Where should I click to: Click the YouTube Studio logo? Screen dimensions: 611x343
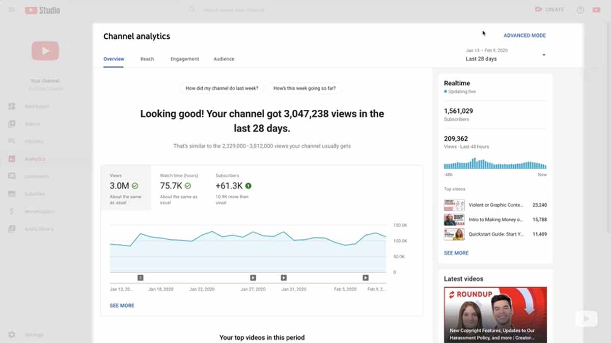point(42,10)
